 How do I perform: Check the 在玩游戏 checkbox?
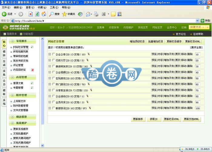pos(54,78)
